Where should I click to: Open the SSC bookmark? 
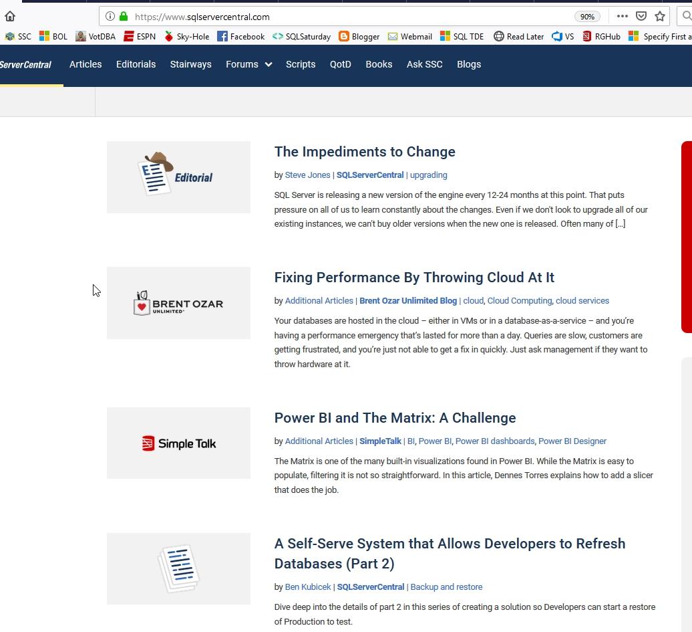tap(18, 36)
